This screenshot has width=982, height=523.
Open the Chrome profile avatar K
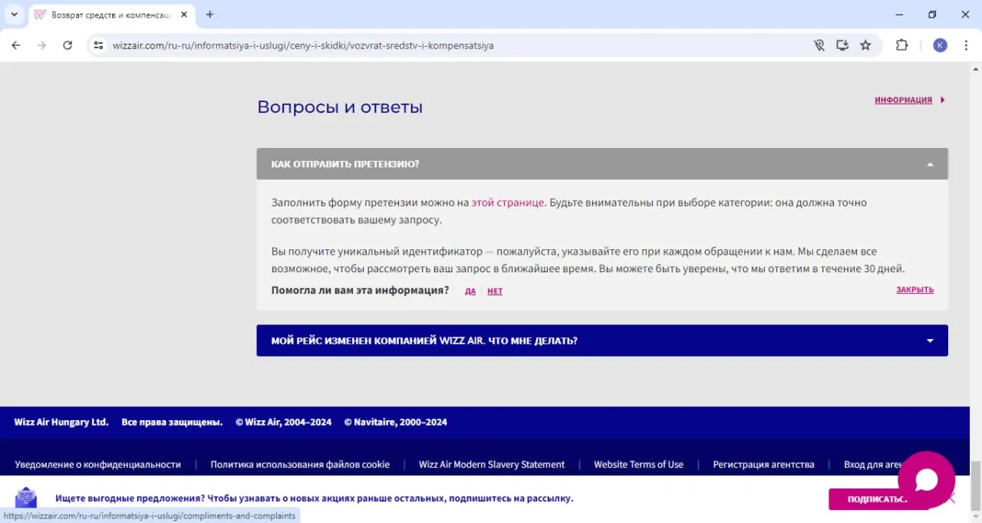pyautogui.click(x=940, y=45)
